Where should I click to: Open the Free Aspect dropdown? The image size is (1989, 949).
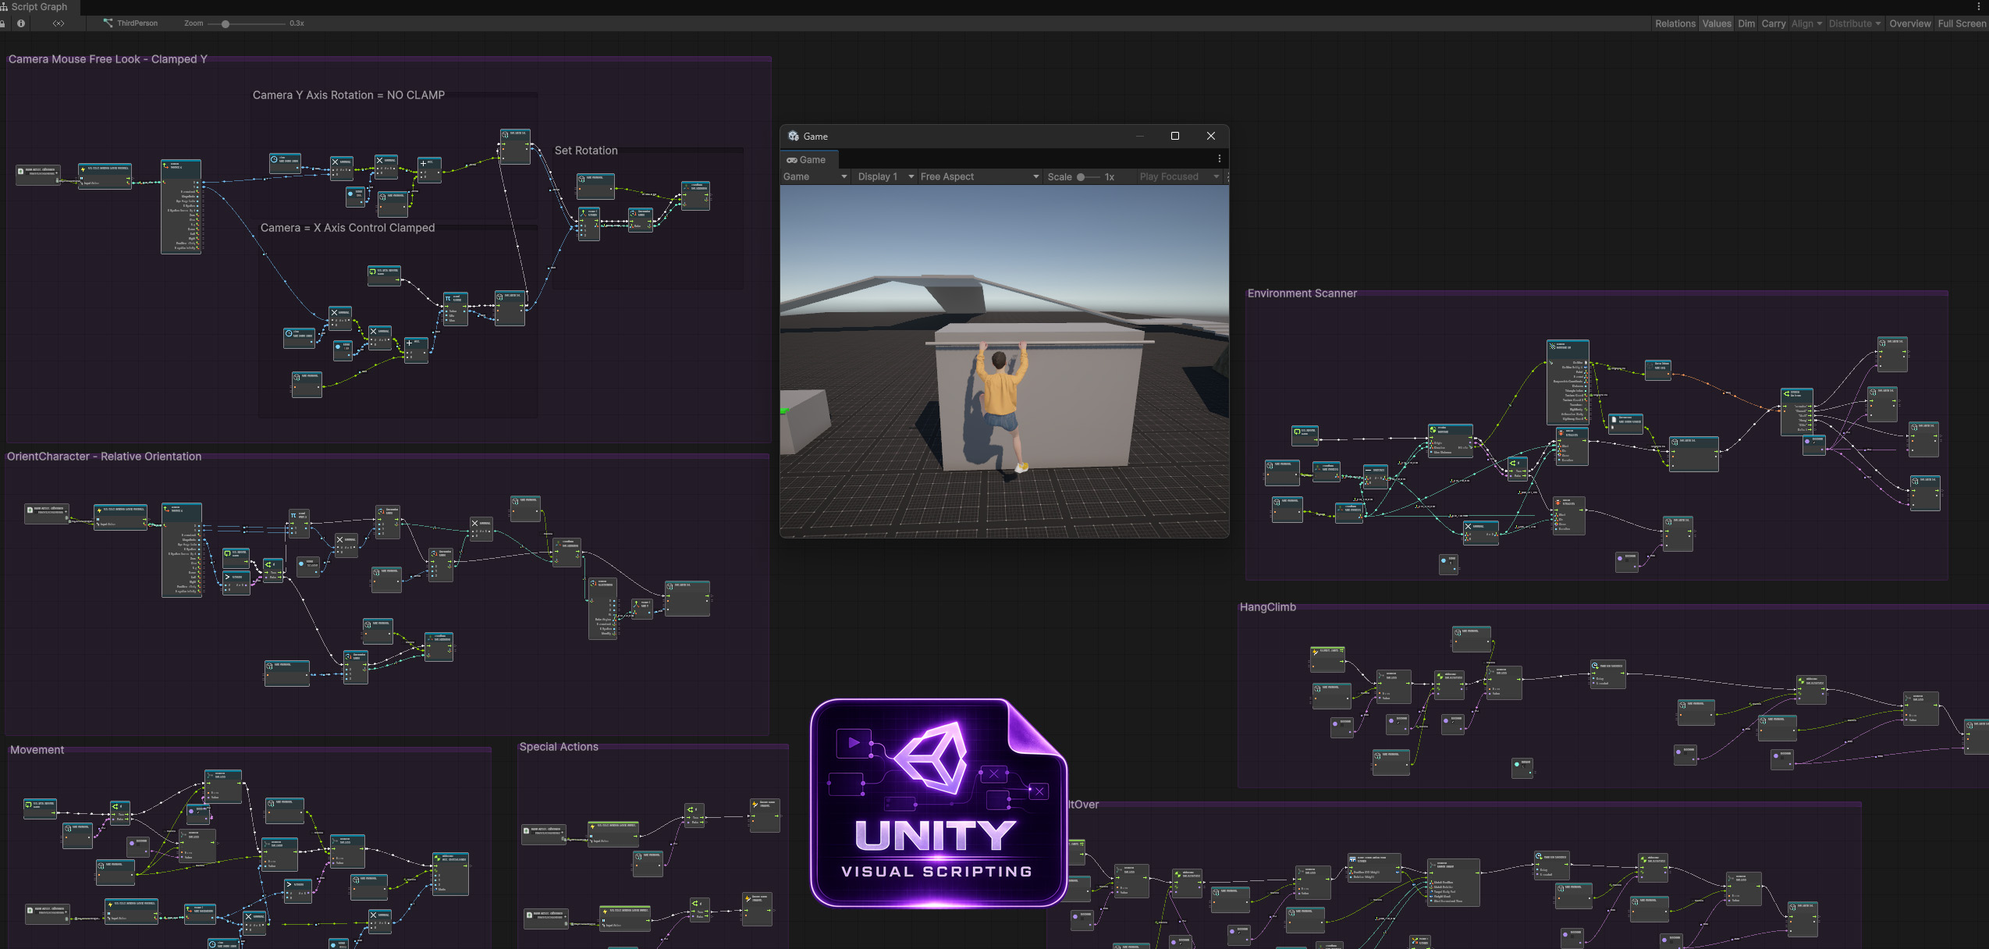(x=979, y=176)
